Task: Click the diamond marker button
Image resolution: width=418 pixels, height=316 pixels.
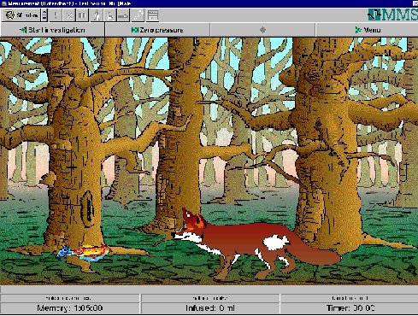Action: (x=262, y=30)
